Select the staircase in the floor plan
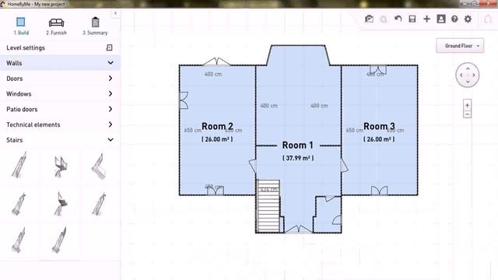498x280 pixels. click(x=268, y=206)
